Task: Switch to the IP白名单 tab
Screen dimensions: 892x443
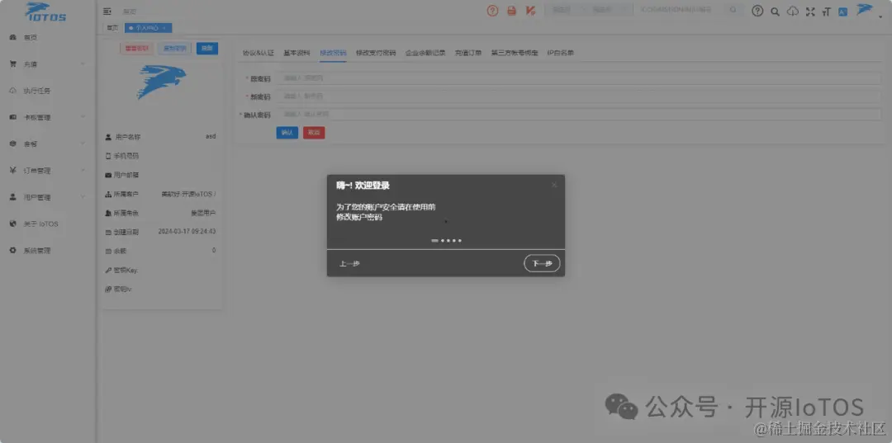Action: pyautogui.click(x=560, y=53)
